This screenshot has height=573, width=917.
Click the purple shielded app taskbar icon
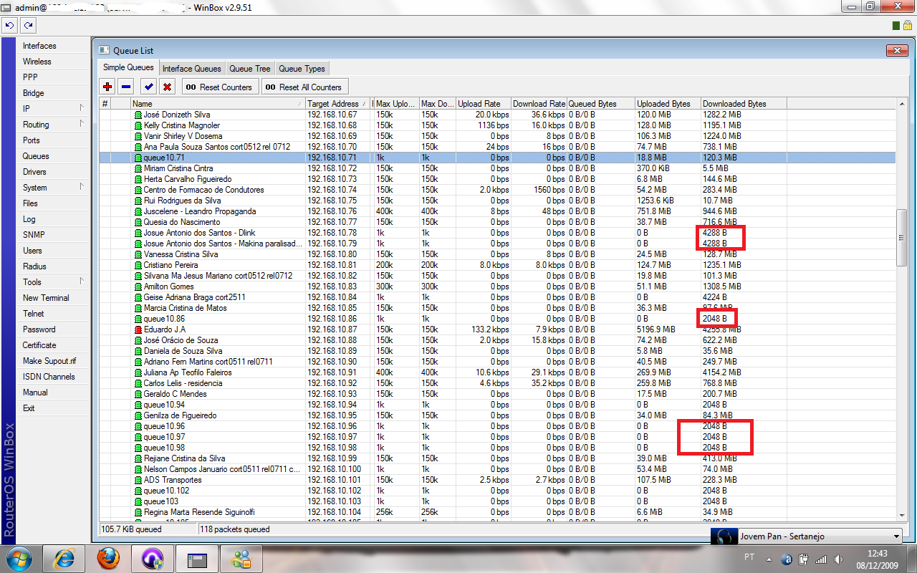[152, 557]
